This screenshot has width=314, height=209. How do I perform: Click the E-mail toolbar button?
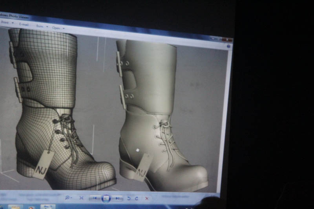(24, 24)
